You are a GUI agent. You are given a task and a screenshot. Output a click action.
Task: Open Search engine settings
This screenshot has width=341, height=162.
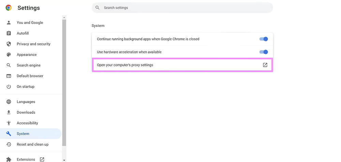click(31, 65)
